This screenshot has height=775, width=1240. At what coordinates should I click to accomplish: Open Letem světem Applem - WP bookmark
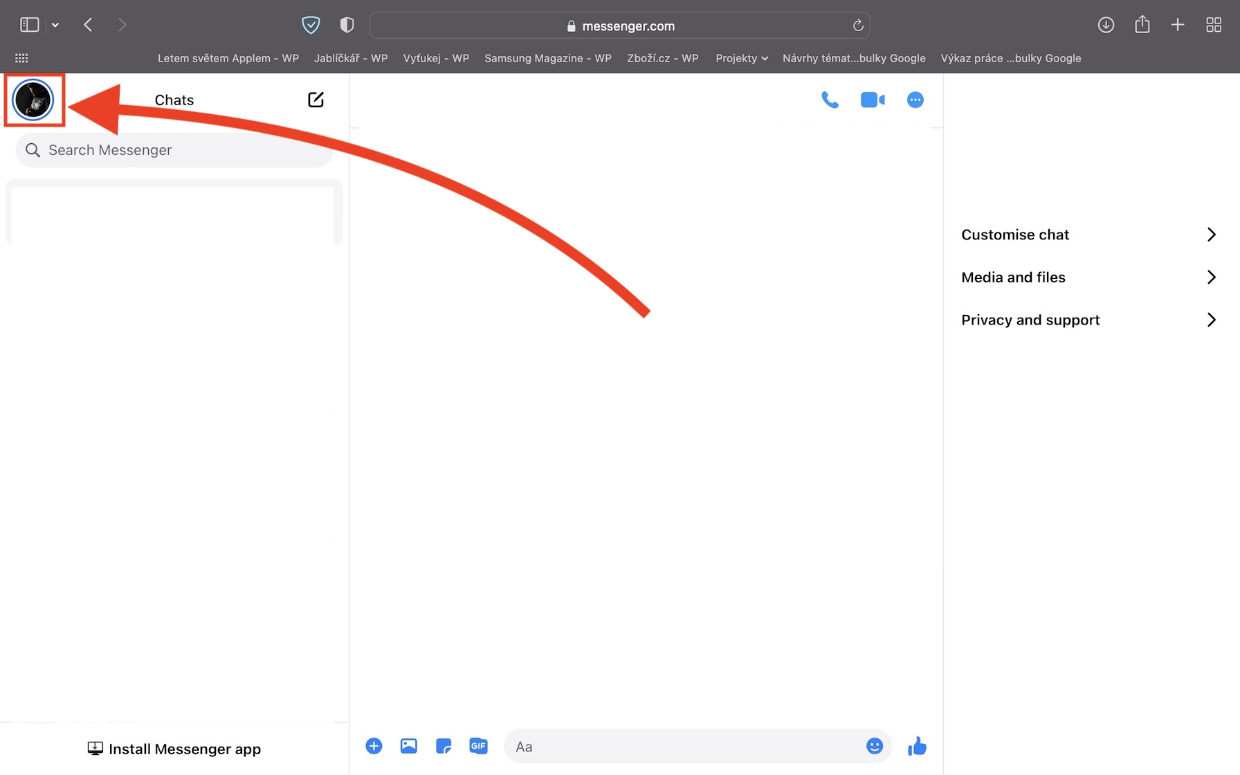click(x=228, y=58)
